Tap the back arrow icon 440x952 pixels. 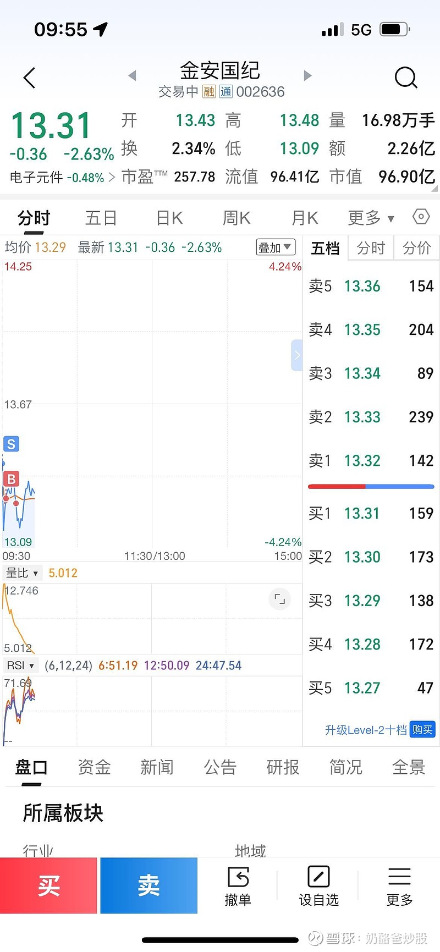30,78
